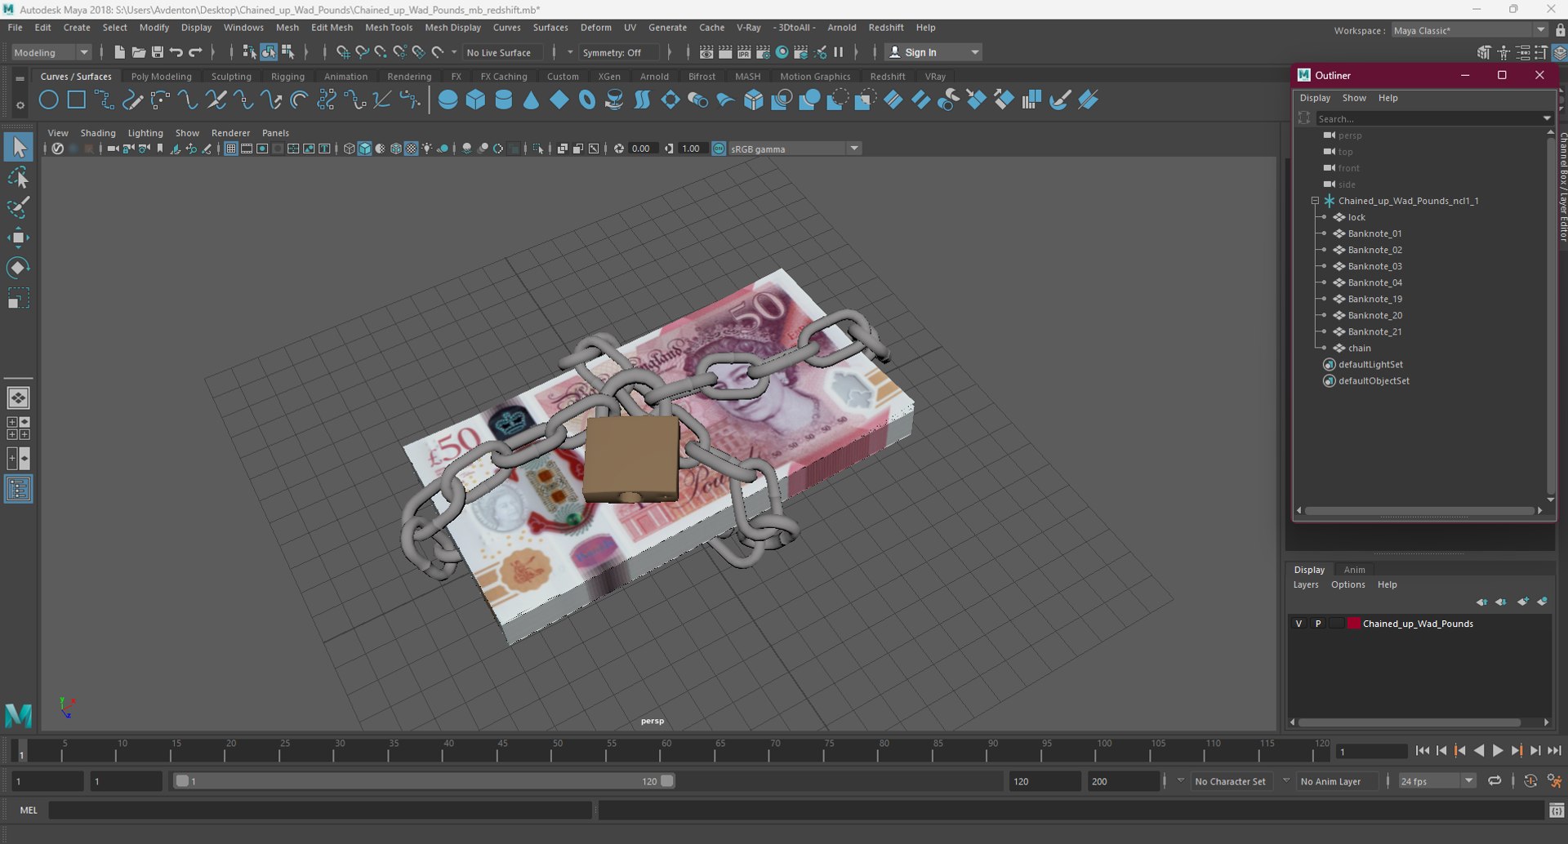Click the playback range slider bar

tap(425, 781)
